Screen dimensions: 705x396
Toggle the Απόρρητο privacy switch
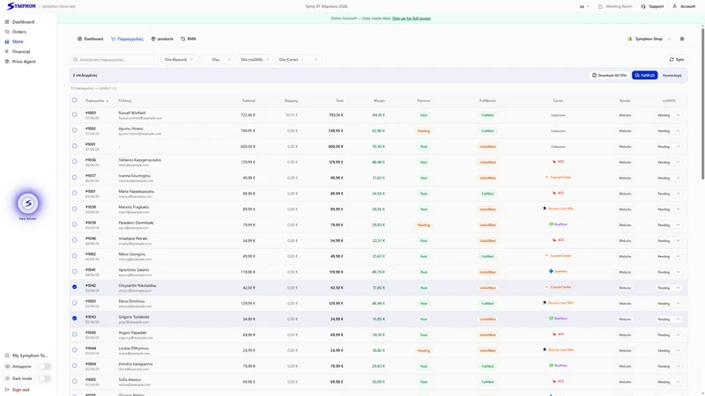click(45, 366)
